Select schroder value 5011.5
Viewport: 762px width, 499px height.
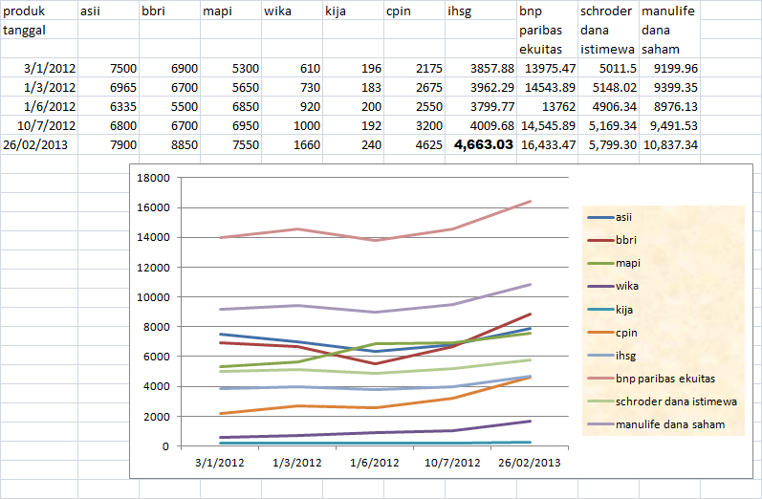click(608, 68)
